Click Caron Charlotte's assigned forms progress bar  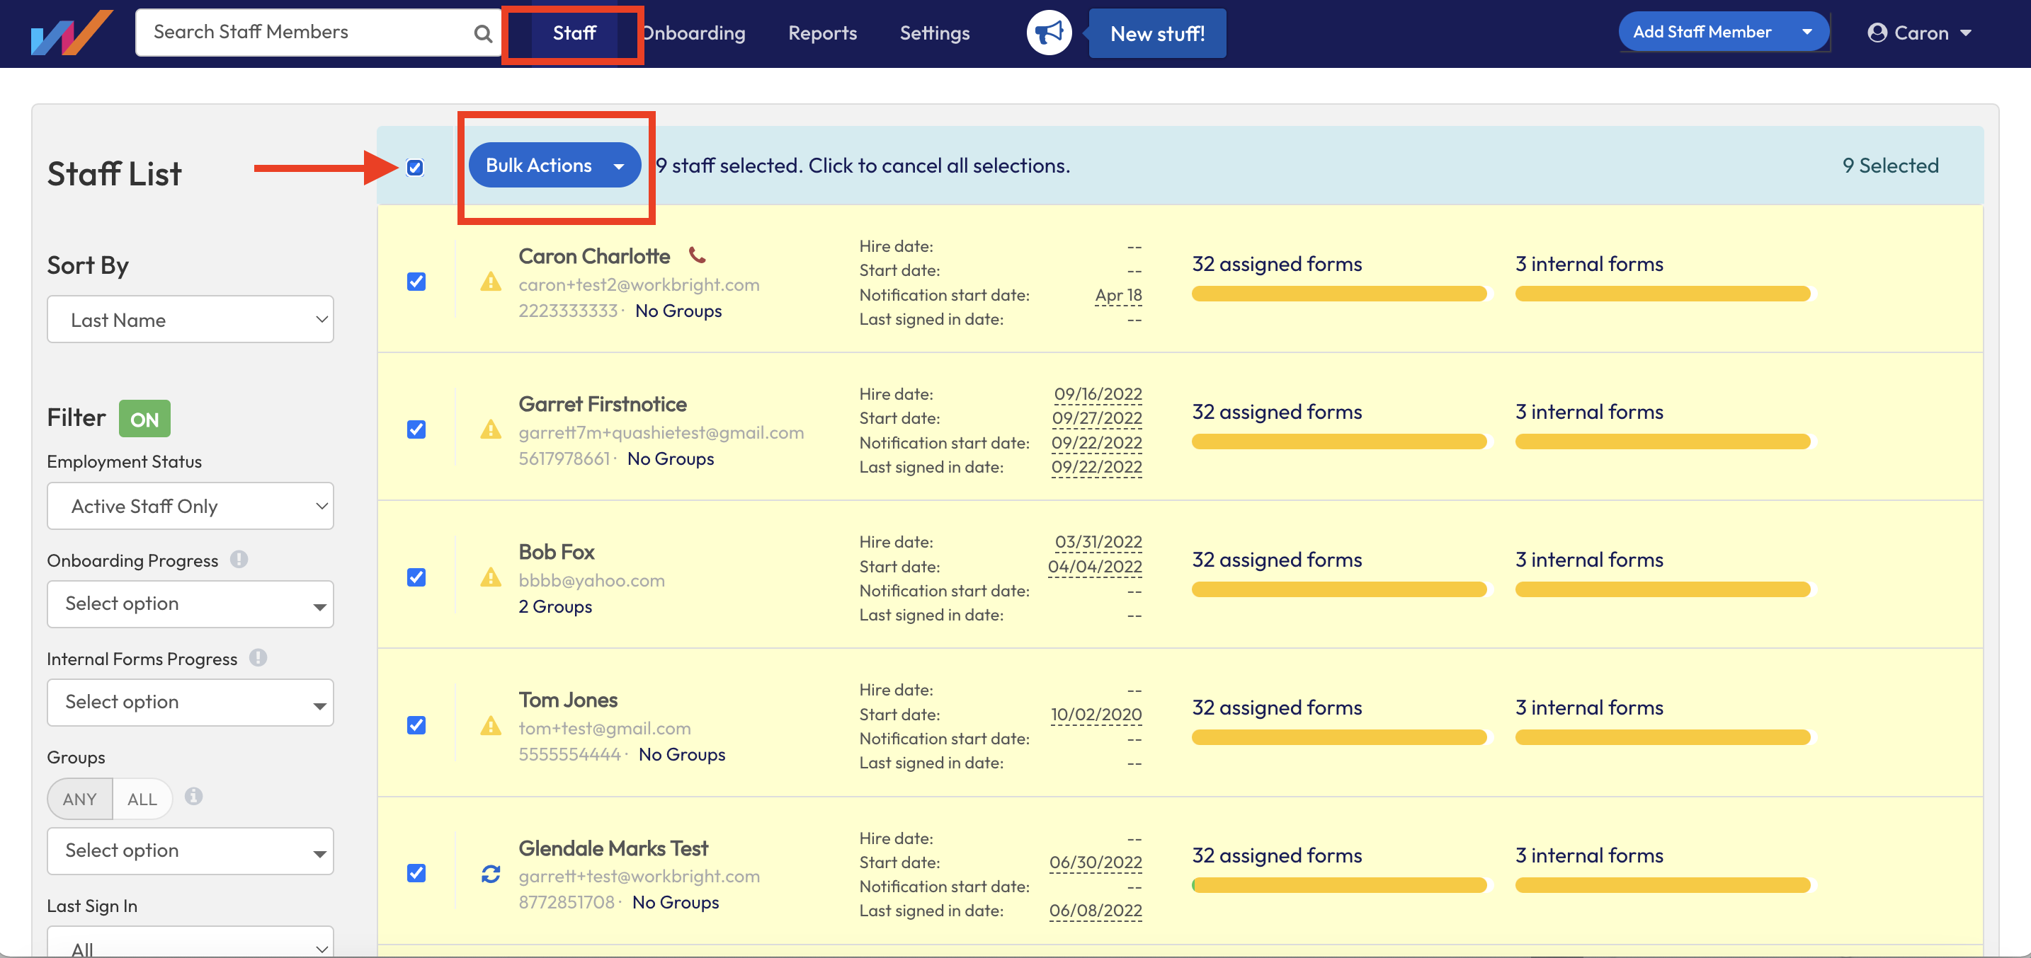point(1338,294)
